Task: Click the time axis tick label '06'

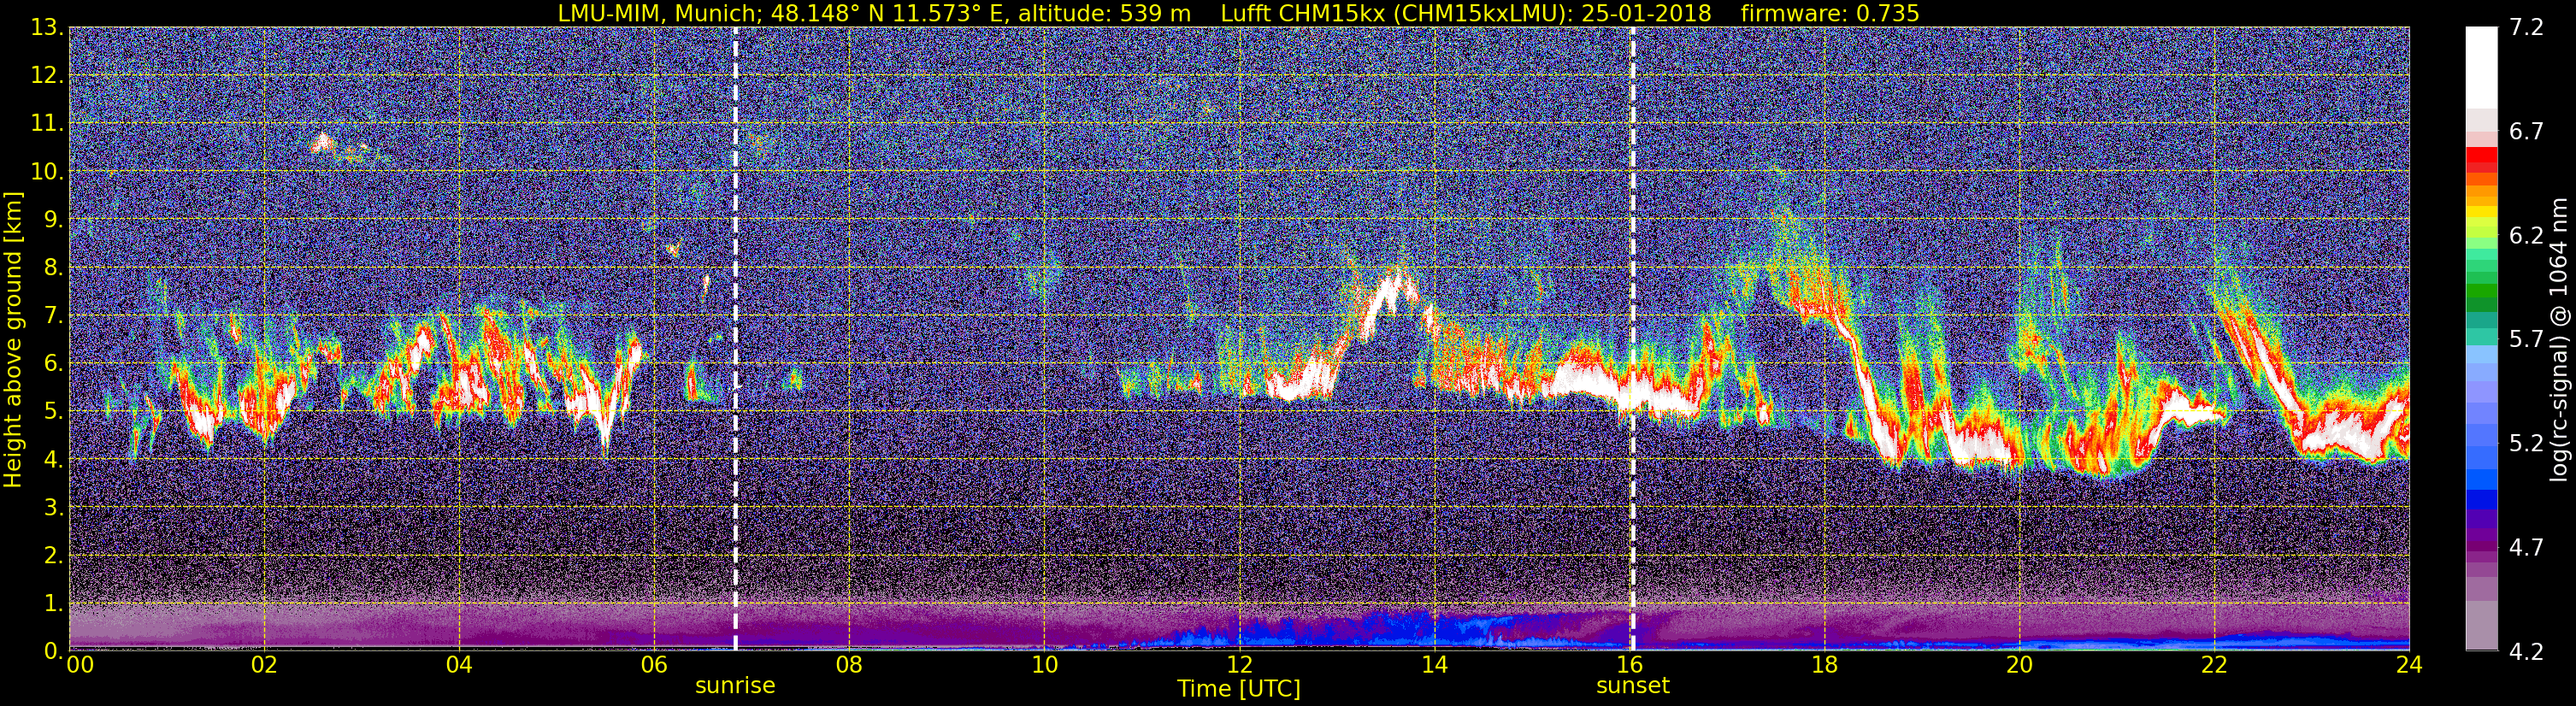Action: click(x=654, y=665)
